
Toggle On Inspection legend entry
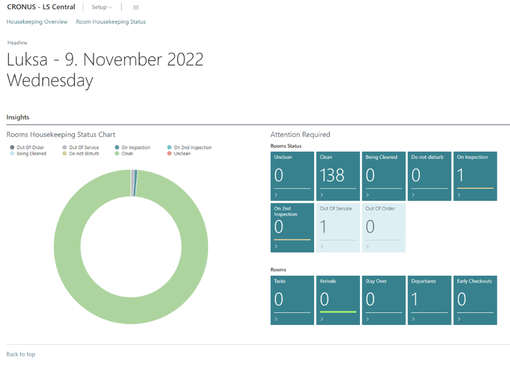[135, 147]
